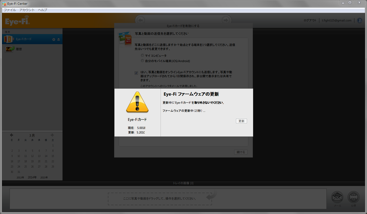Image resolution: width=367 pixels, height=214 pixels.
Task: Click the warning triangle icon
Action: pyautogui.click(x=137, y=102)
